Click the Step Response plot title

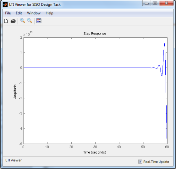click(95, 34)
